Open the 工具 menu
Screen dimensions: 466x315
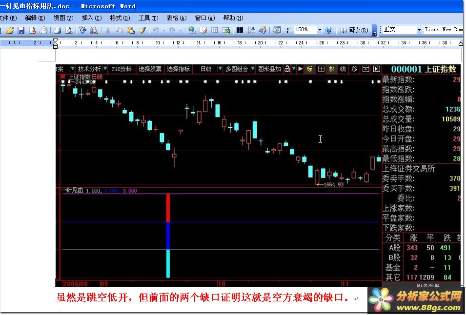[148, 18]
